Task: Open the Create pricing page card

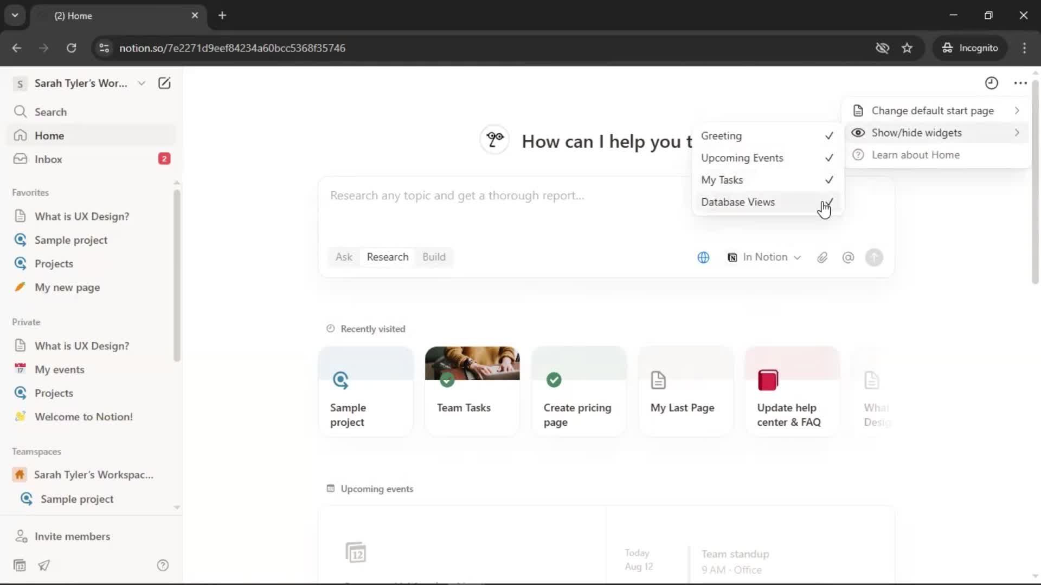Action: [579, 391]
